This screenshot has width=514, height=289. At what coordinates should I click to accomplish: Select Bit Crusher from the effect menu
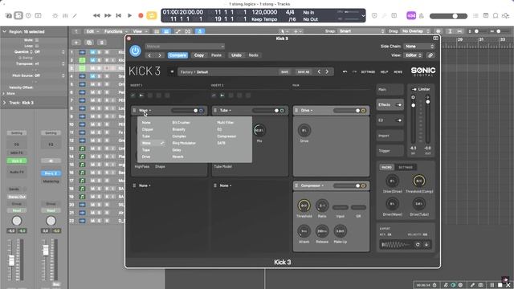coord(181,123)
